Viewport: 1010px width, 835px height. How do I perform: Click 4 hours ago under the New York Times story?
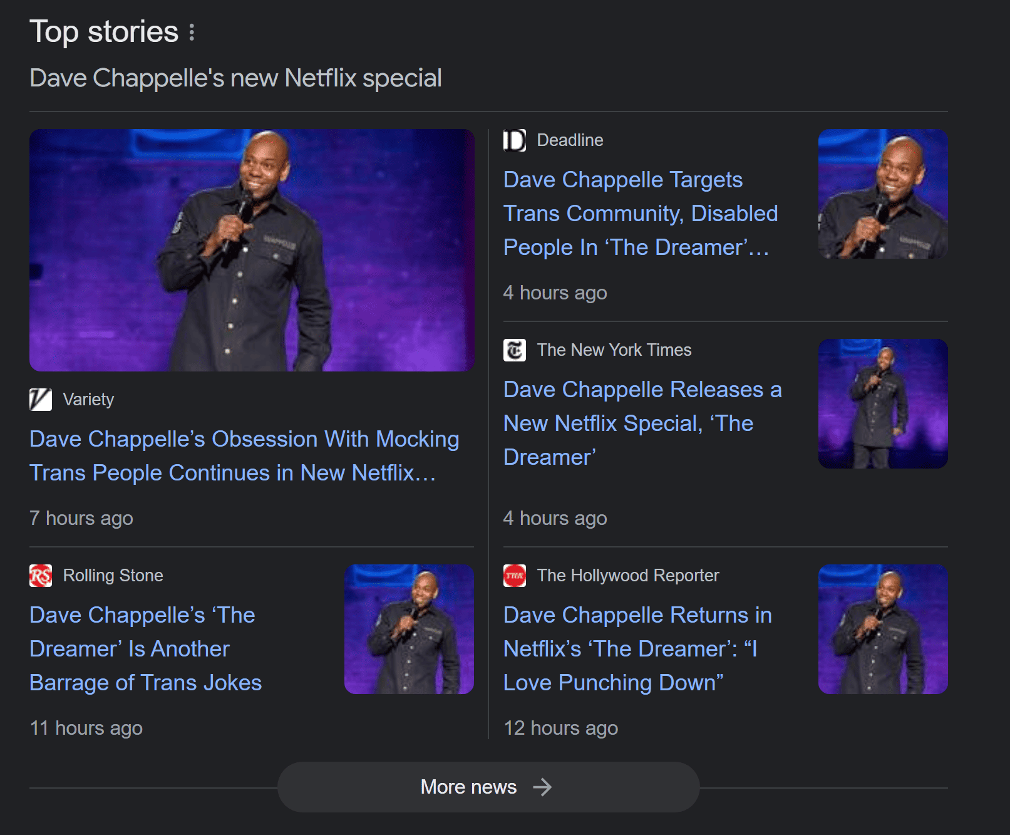tap(555, 519)
